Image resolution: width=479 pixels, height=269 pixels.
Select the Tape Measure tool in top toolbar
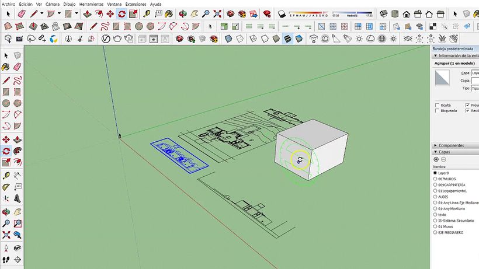click(x=147, y=14)
